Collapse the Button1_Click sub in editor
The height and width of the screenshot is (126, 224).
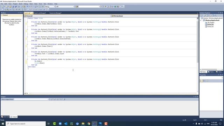pos(27,22)
